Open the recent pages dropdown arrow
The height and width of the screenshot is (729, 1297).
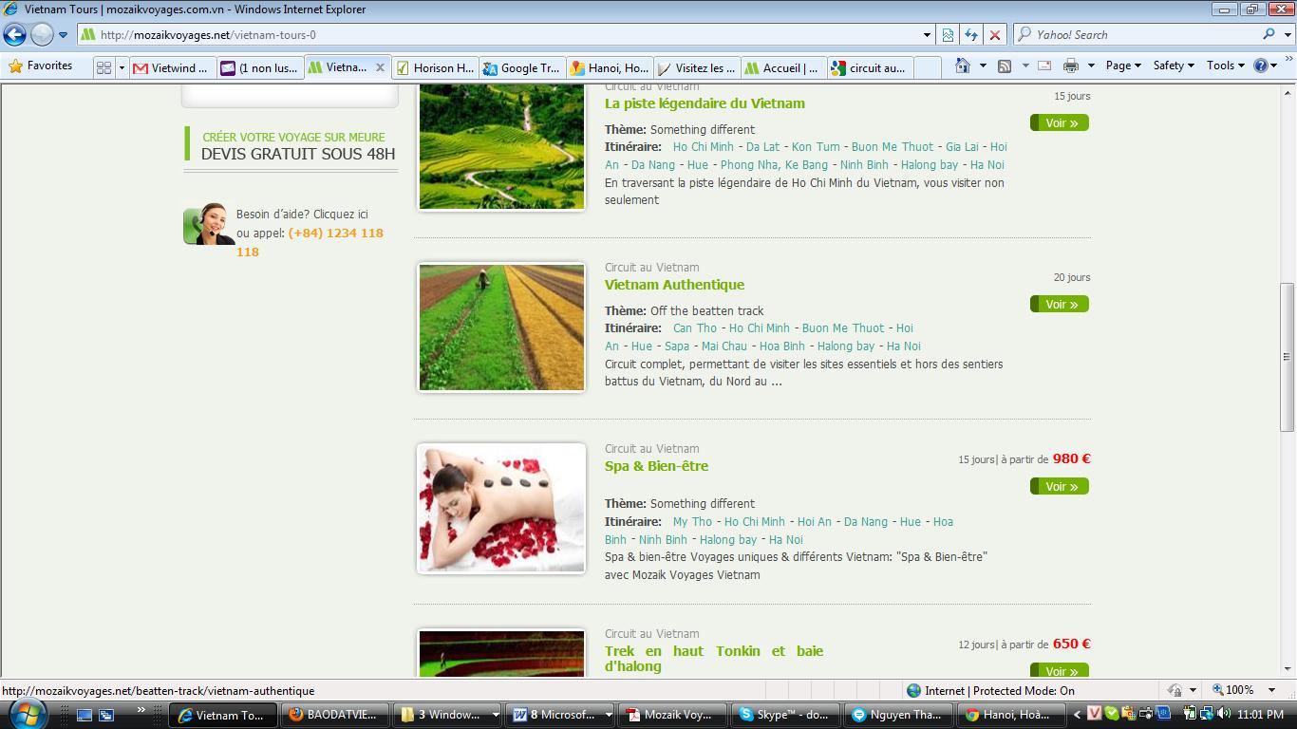64,35
